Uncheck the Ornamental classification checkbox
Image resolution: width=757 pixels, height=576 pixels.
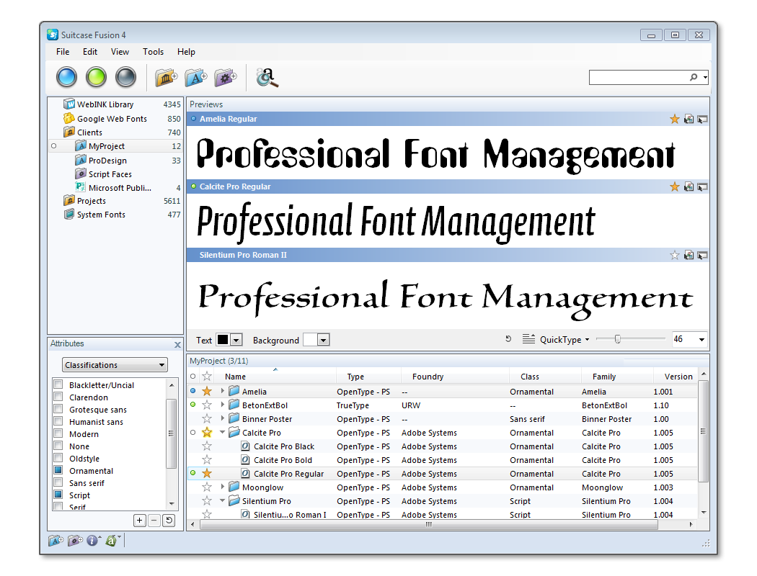click(x=58, y=471)
